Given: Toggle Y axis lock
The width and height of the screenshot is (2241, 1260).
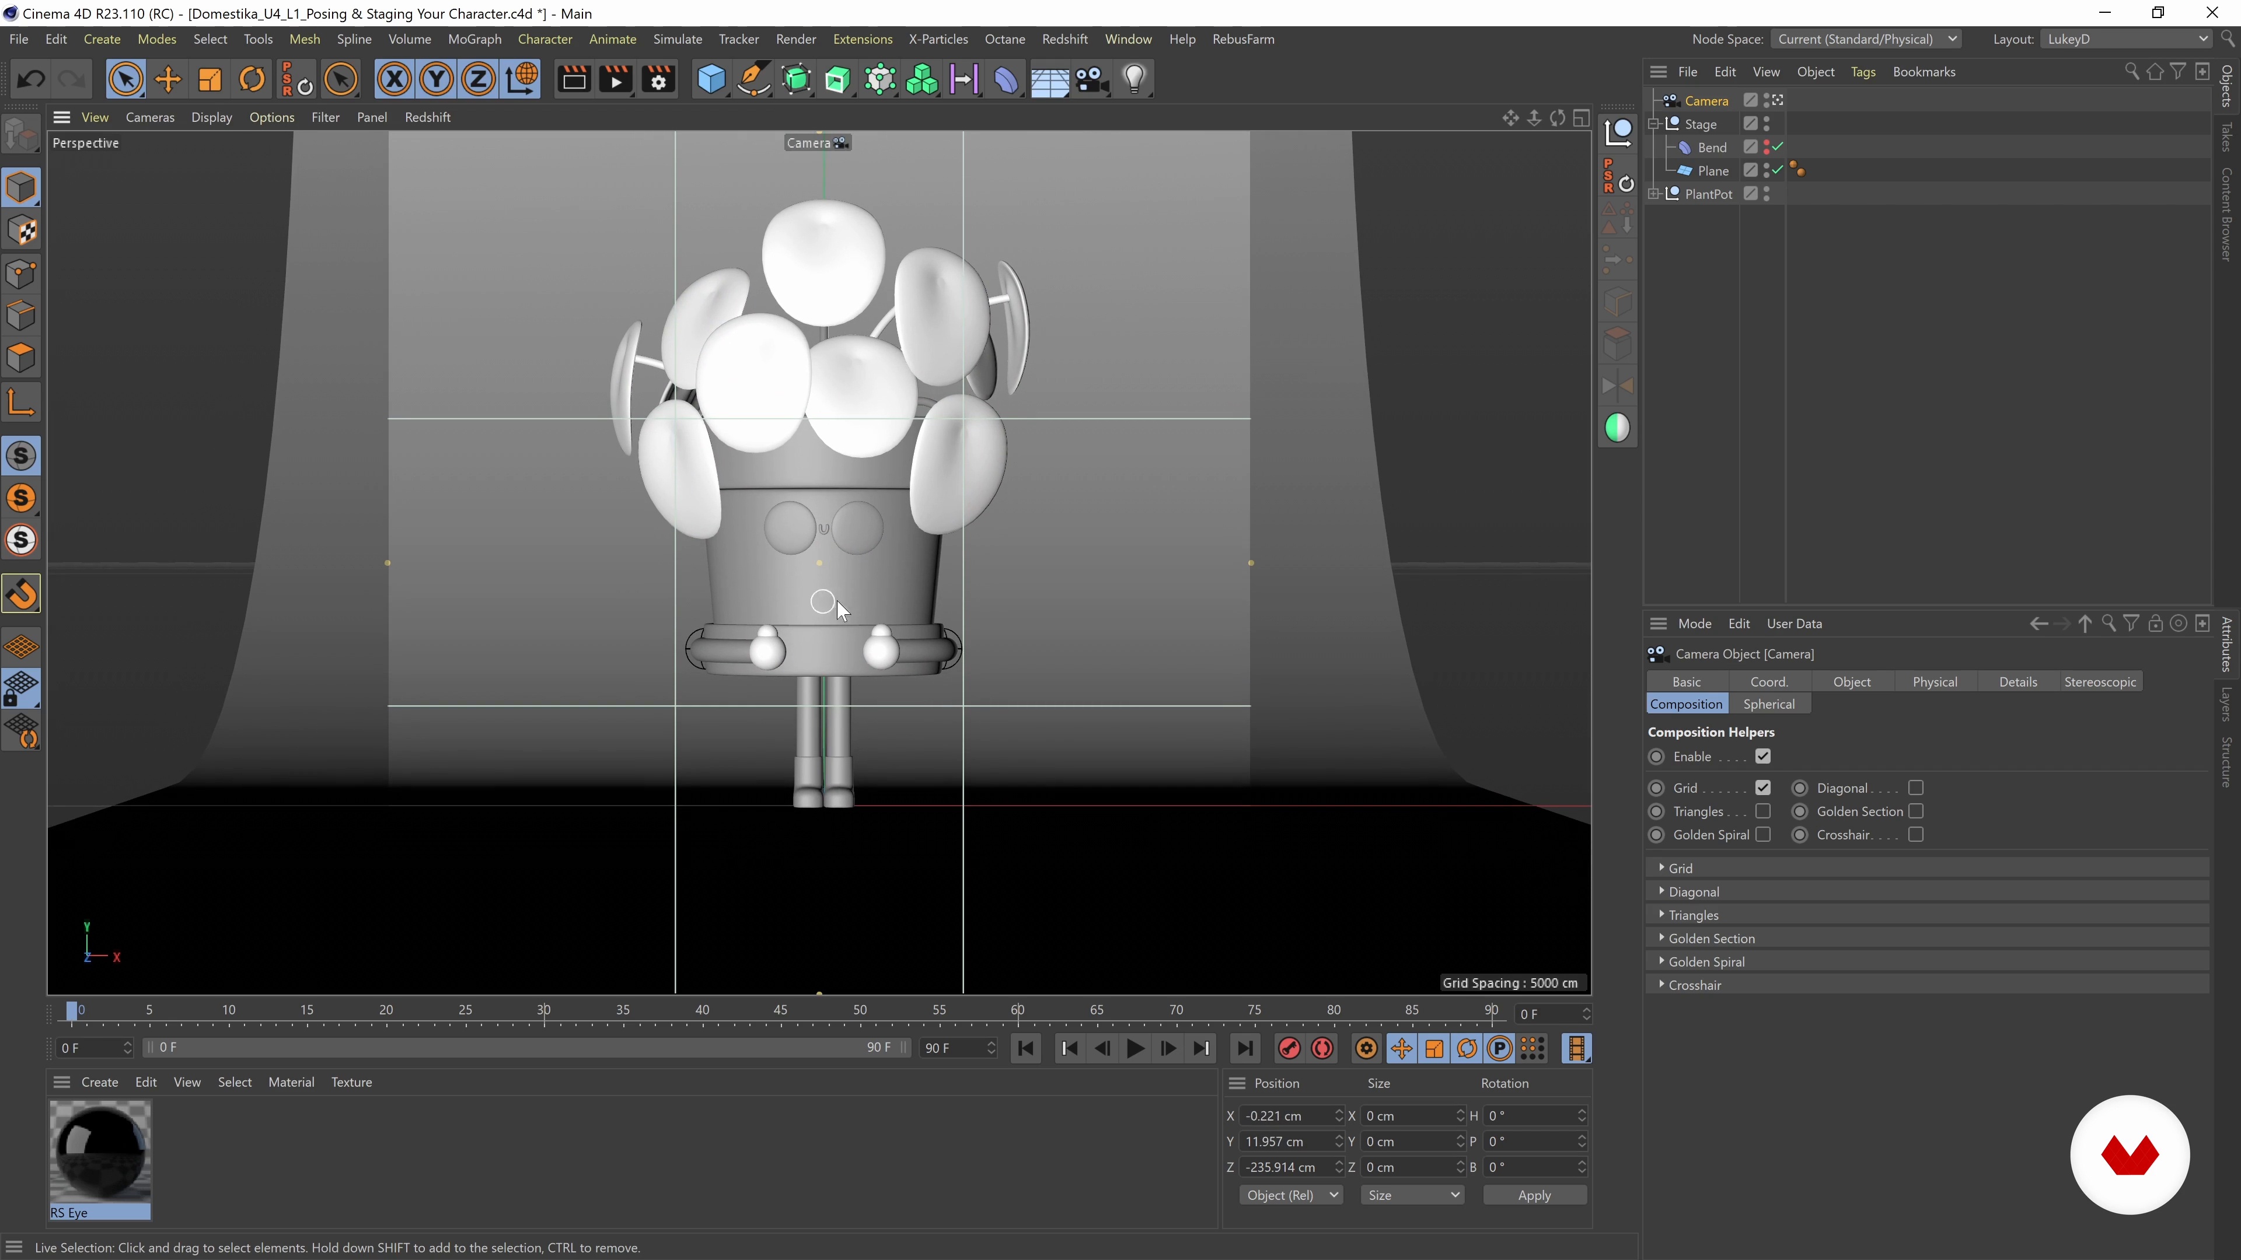Looking at the screenshot, I should point(436,80).
